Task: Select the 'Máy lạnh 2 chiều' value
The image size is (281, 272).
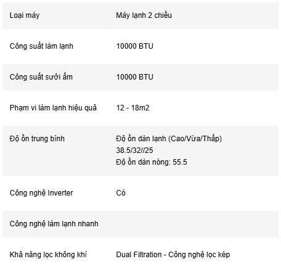Action: (144, 15)
